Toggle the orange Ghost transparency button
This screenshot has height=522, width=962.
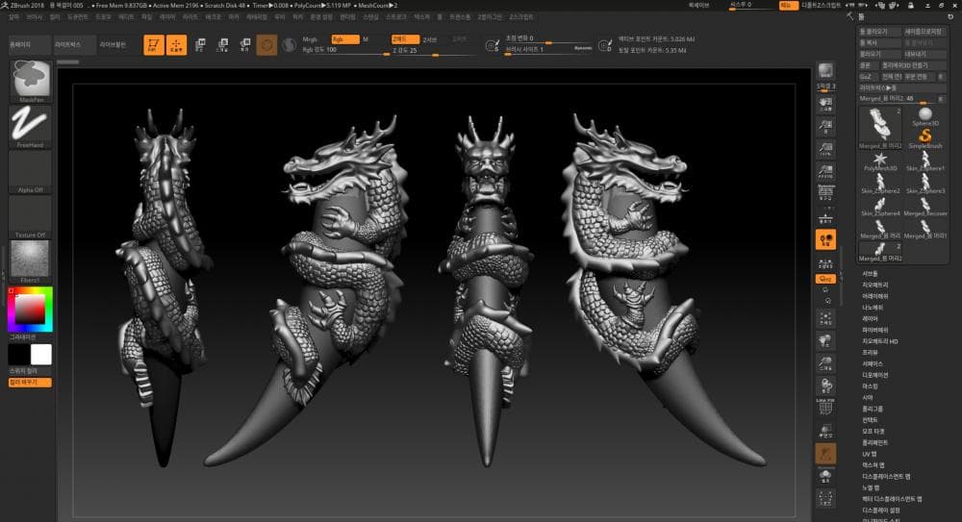825,454
